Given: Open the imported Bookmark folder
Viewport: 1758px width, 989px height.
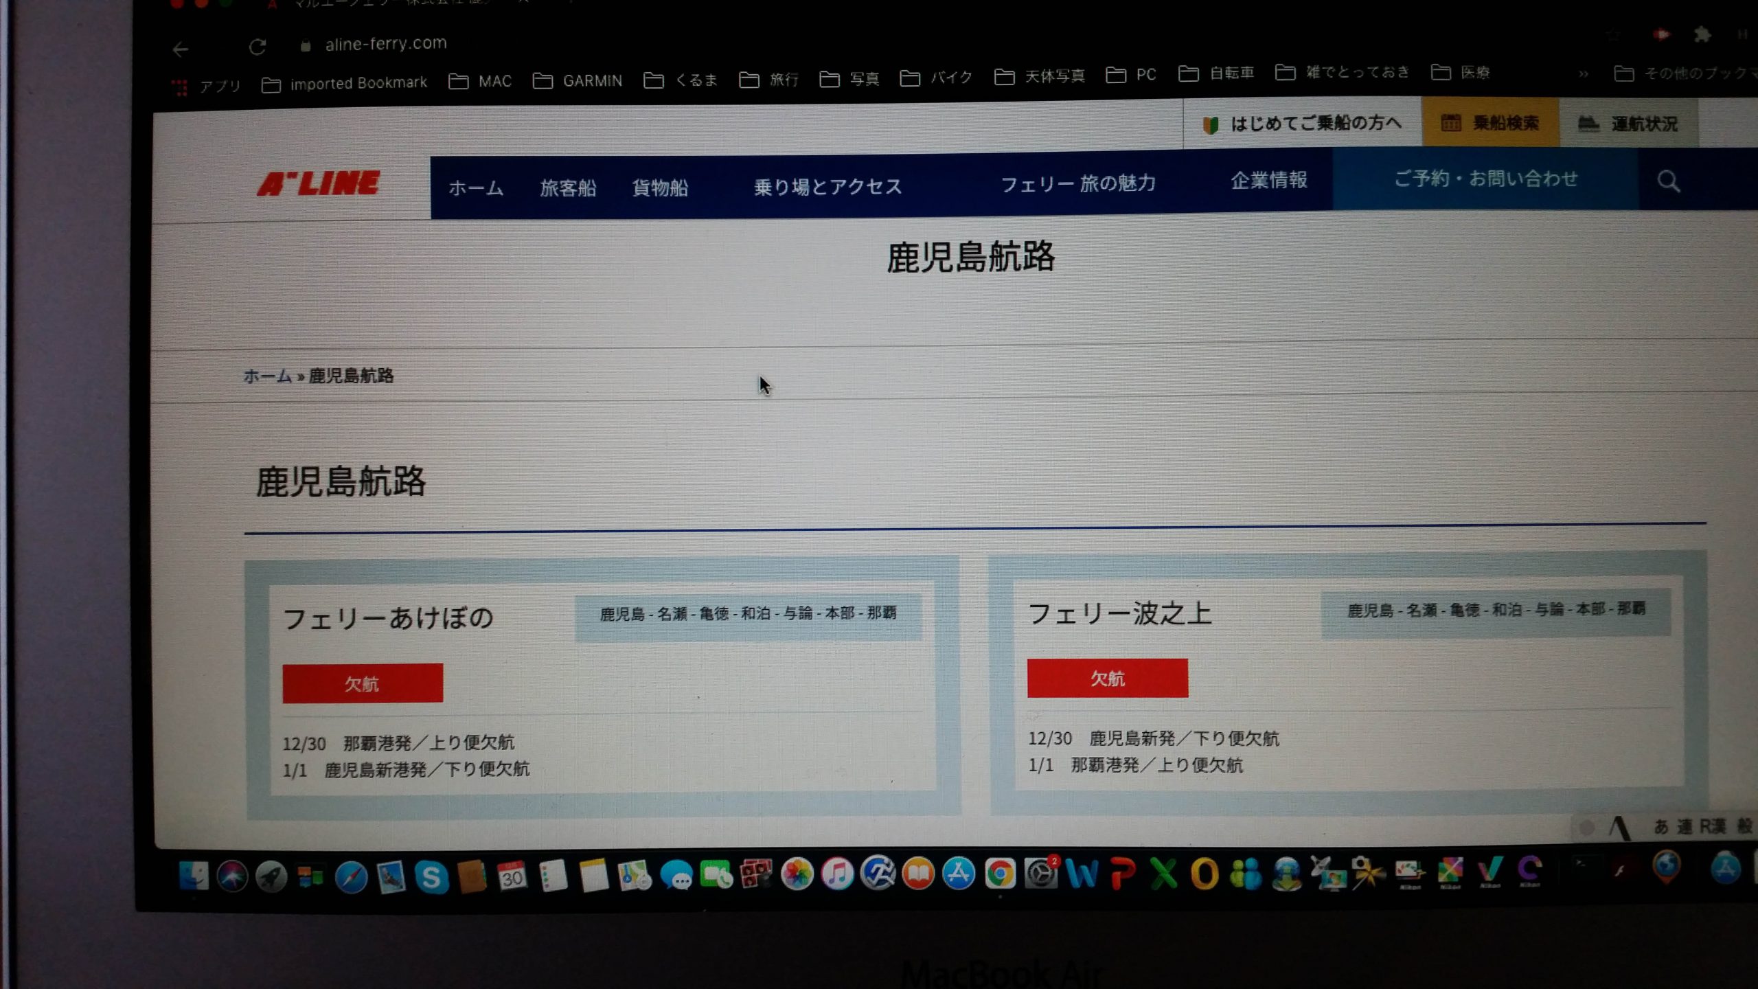Looking at the screenshot, I should (x=345, y=83).
